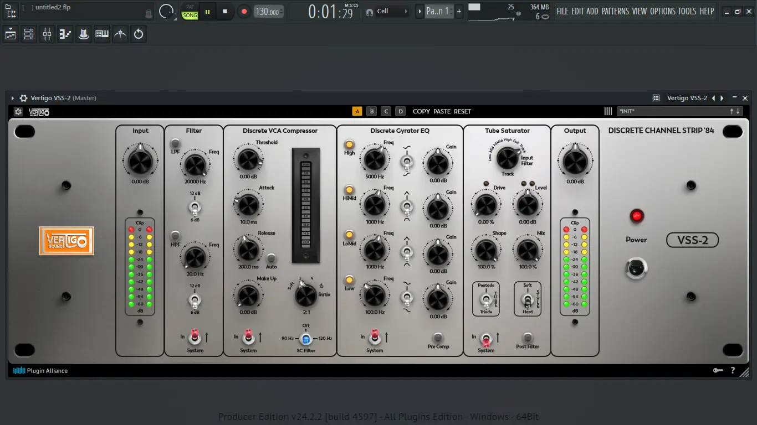
Task: Select previous preset arrow in window title bar
Action: pos(714,98)
